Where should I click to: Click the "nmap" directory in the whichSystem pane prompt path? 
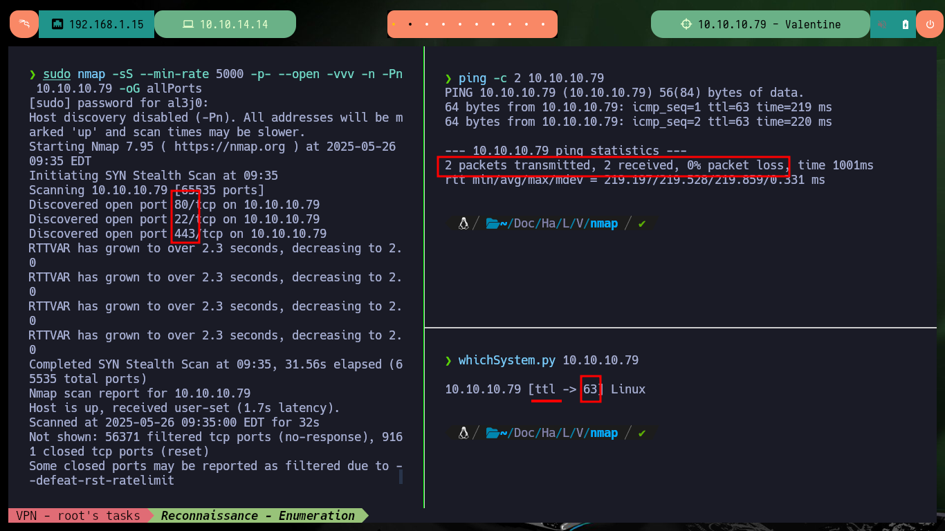604,433
